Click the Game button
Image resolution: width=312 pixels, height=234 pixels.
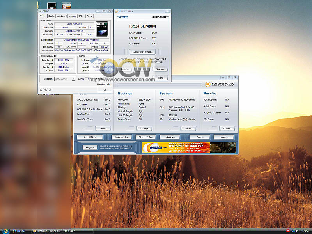224,137
